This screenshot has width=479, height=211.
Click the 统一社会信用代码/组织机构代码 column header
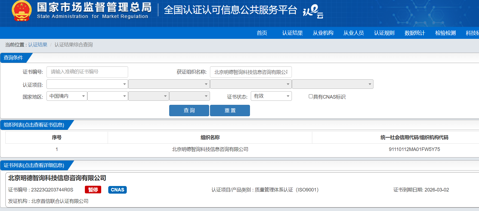pyautogui.click(x=414, y=137)
